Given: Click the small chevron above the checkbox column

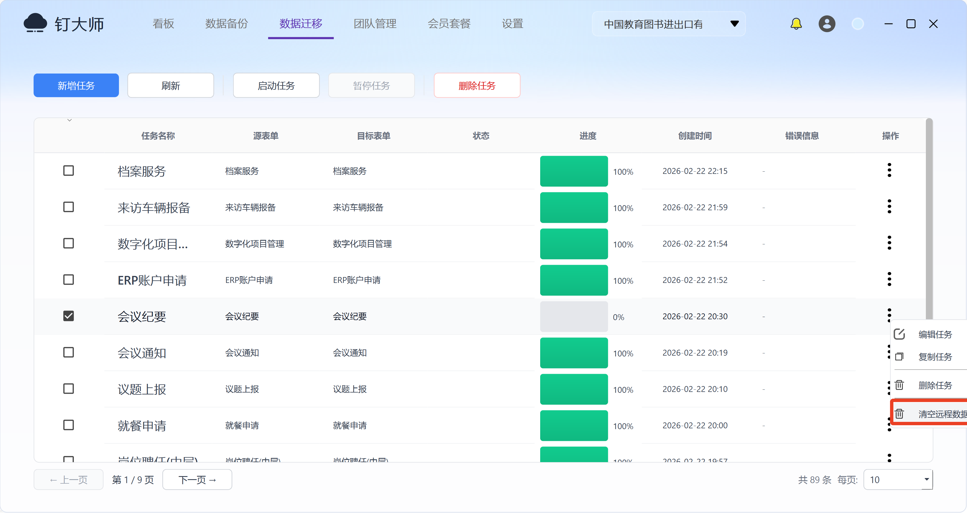Looking at the screenshot, I should coord(69,120).
